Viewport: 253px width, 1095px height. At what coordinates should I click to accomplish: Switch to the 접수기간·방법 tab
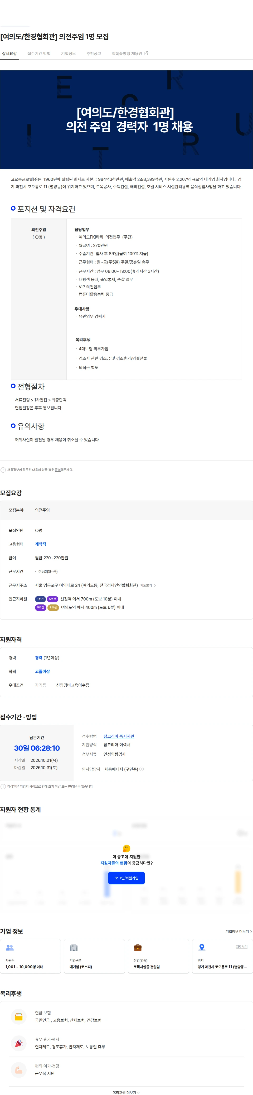point(39,54)
